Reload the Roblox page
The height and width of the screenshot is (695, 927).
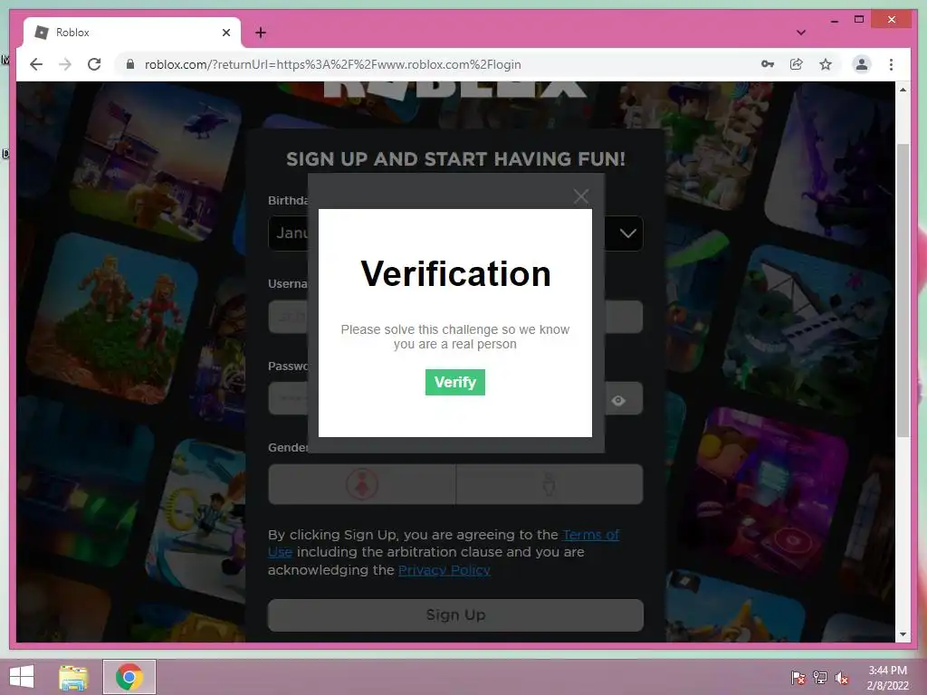[x=94, y=64]
